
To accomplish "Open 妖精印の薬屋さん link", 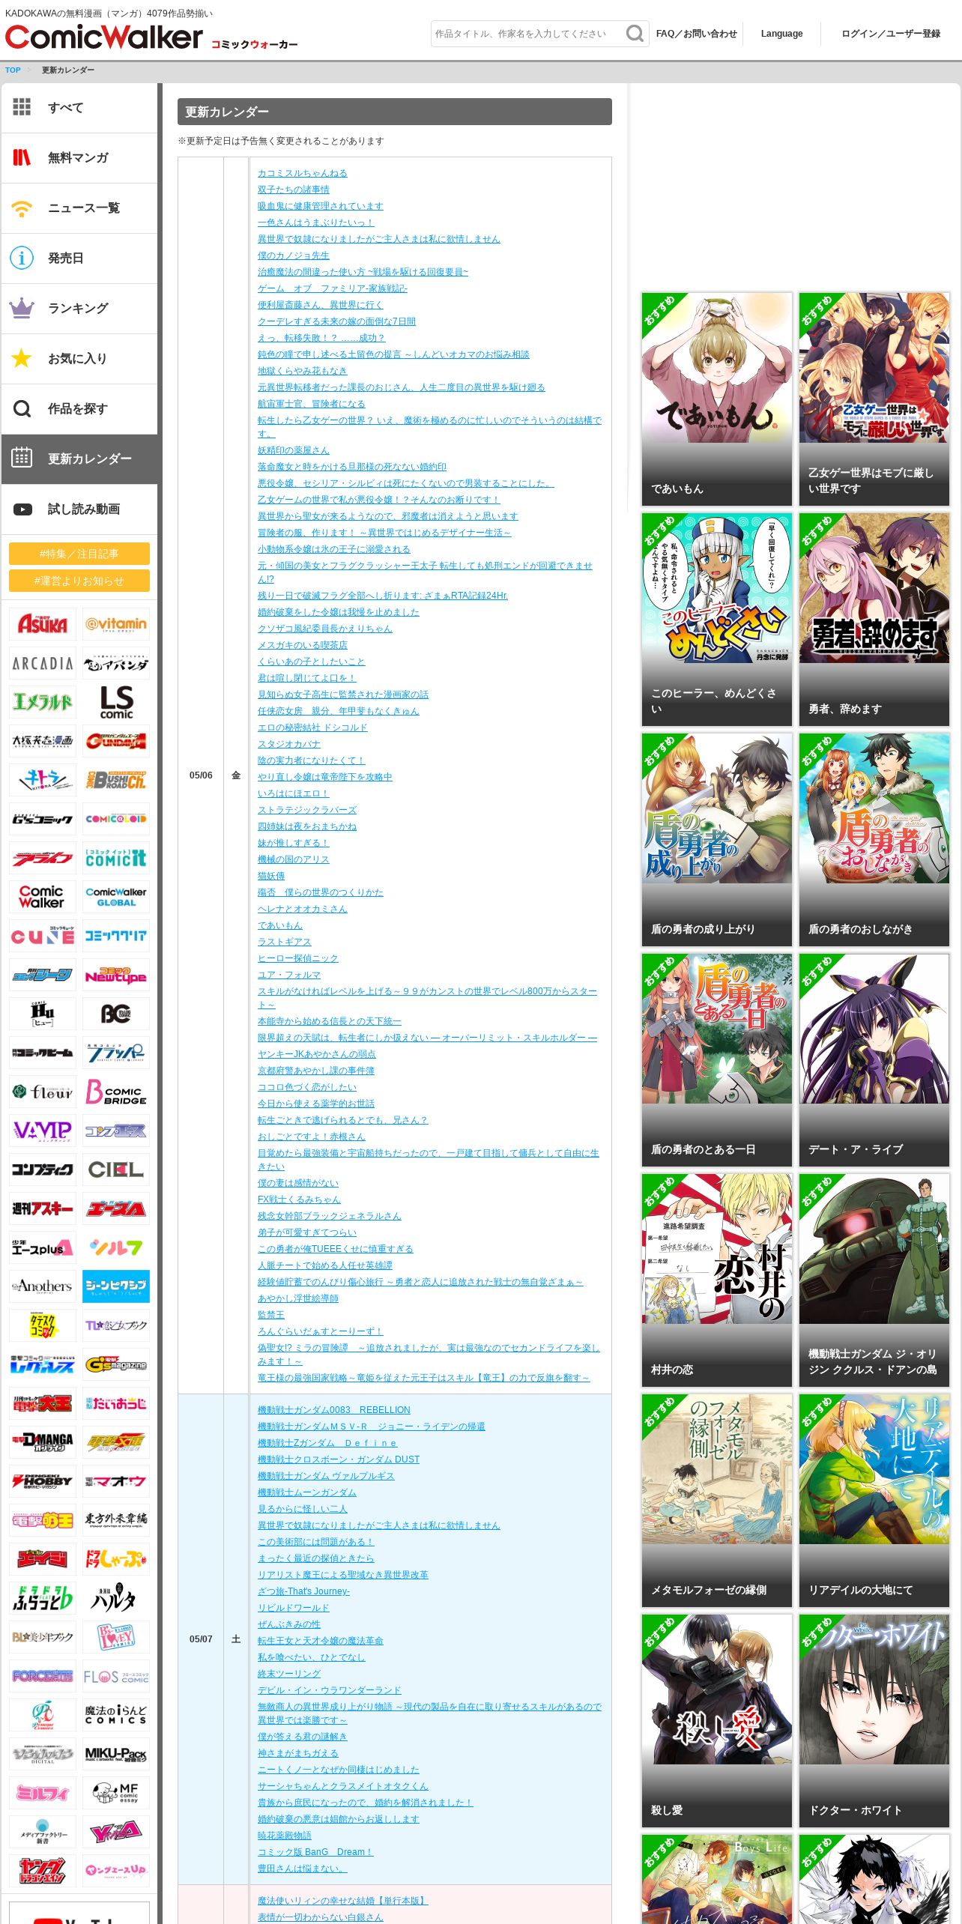I will 294,450.
